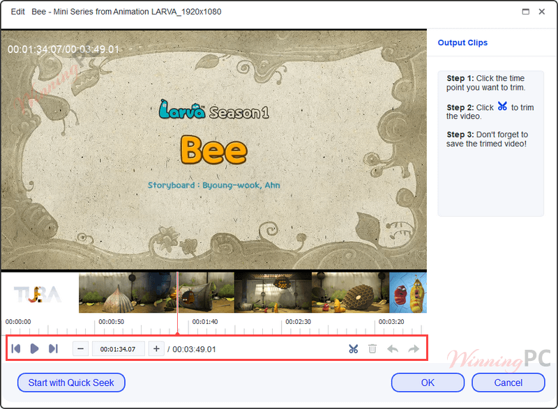This screenshot has width=558, height=409.
Task: Trim the video with the scissors icon
Action: click(x=354, y=349)
